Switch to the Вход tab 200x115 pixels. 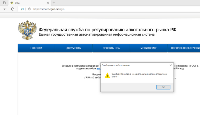click(29, 3)
